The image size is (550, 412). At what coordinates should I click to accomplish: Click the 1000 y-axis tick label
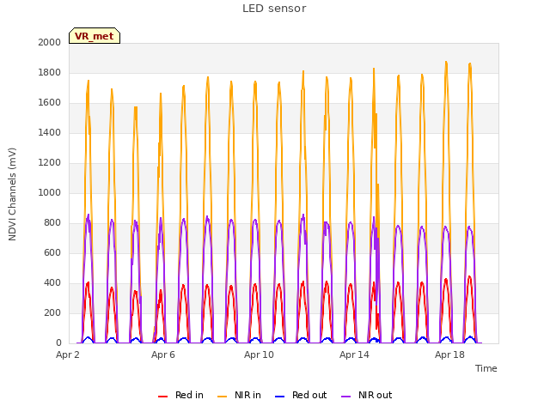point(50,192)
